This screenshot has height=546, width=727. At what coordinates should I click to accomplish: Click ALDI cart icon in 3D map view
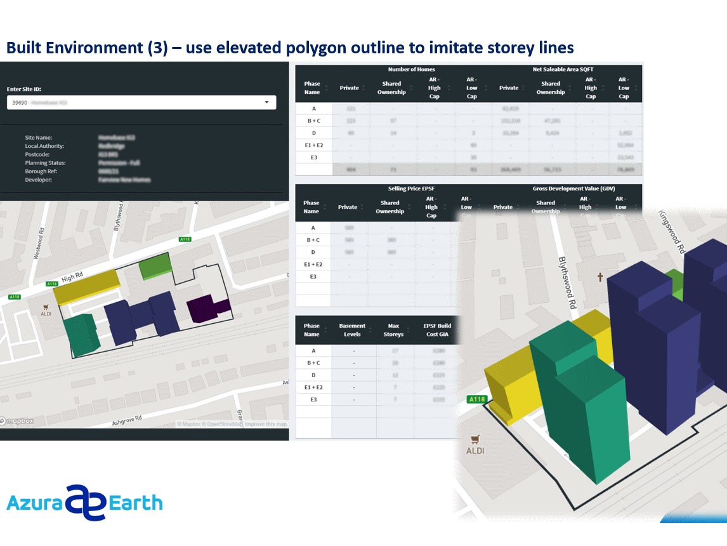[475, 439]
